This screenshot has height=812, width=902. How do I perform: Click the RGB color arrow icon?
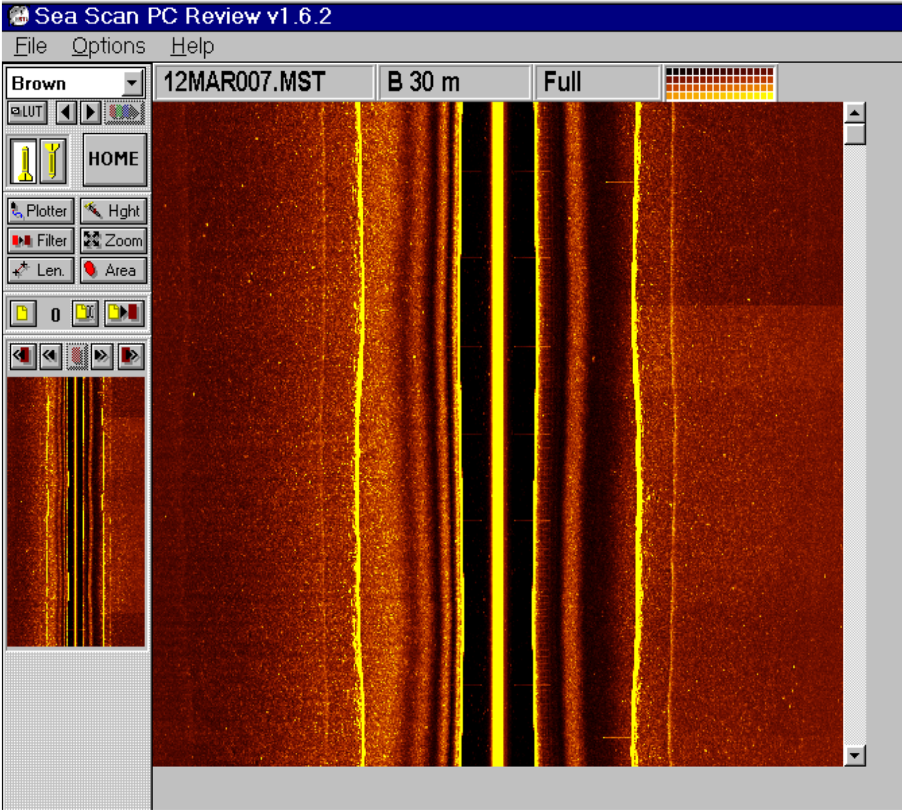point(125,112)
